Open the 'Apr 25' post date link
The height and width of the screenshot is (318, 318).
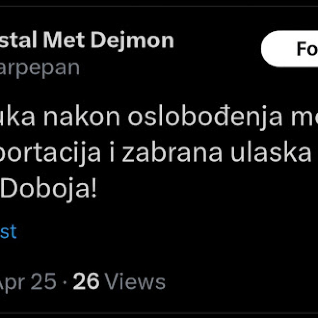tap(28, 282)
